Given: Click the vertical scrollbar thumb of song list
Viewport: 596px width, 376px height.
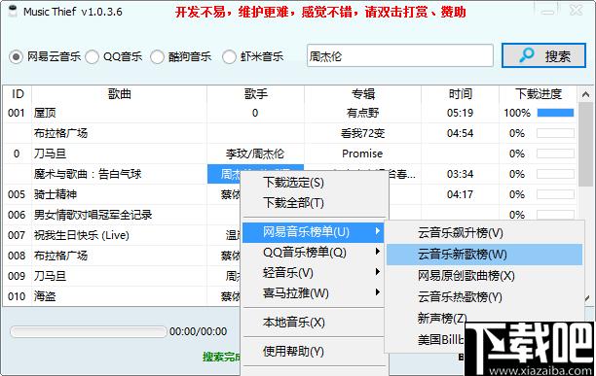Looking at the screenshot, I should point(585,144).
